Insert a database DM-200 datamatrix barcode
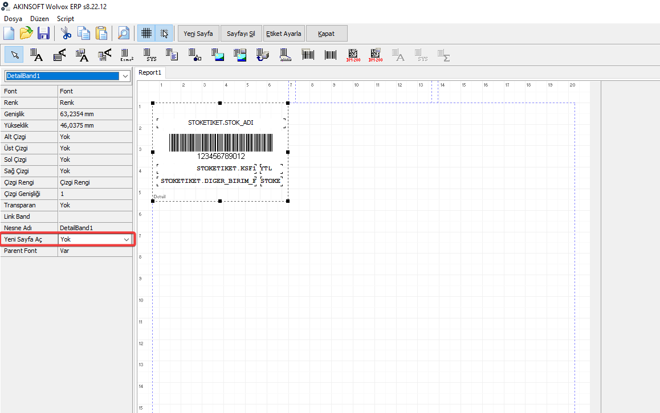This screenshot has height=413, width=660. [x=376, y=55]
